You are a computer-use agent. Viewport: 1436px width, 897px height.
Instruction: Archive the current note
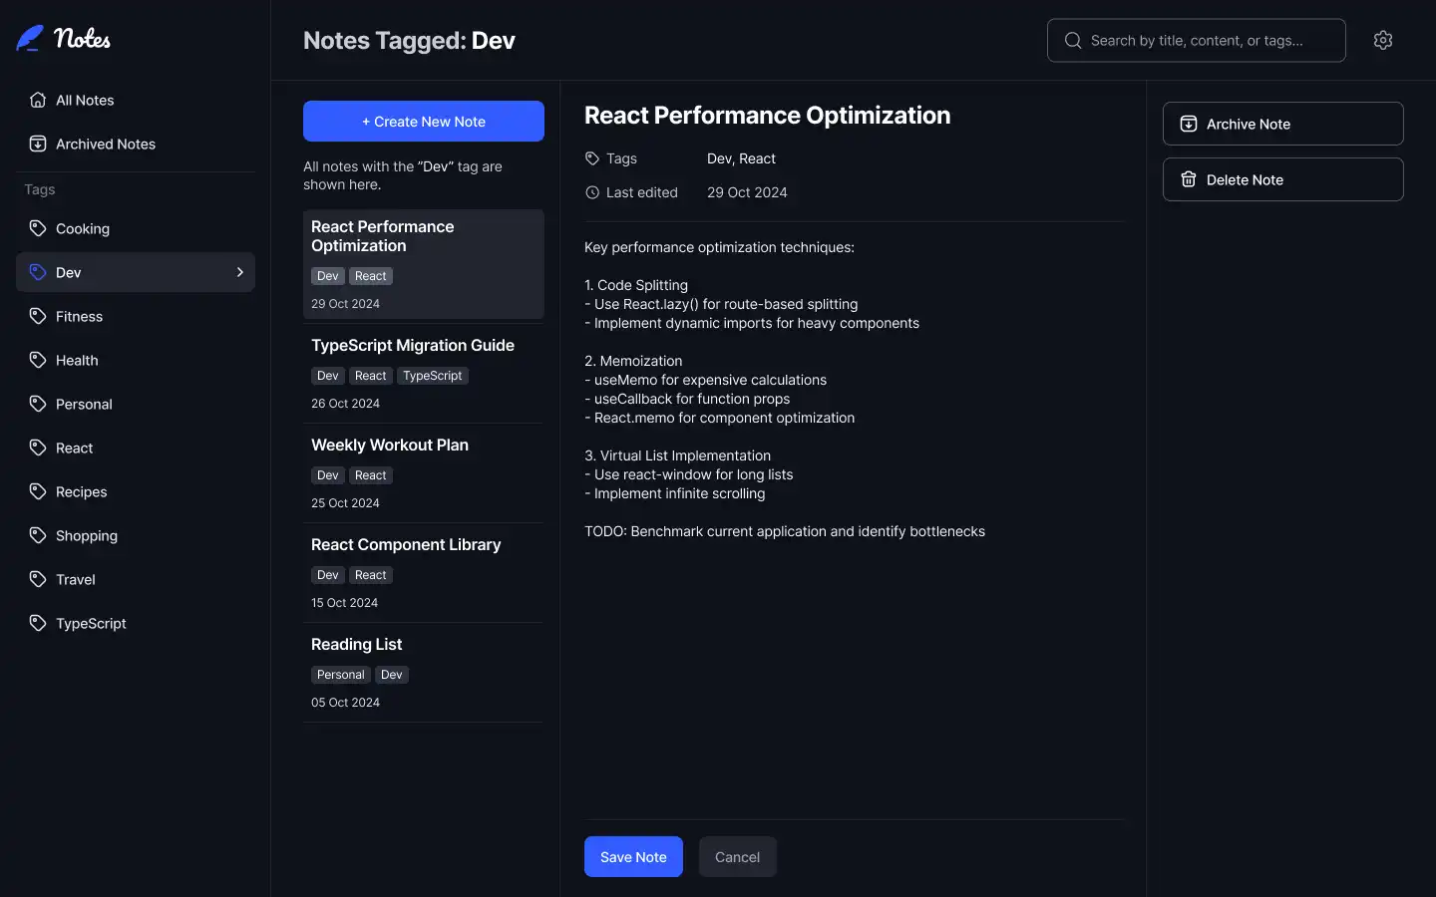click(1282, 124)
